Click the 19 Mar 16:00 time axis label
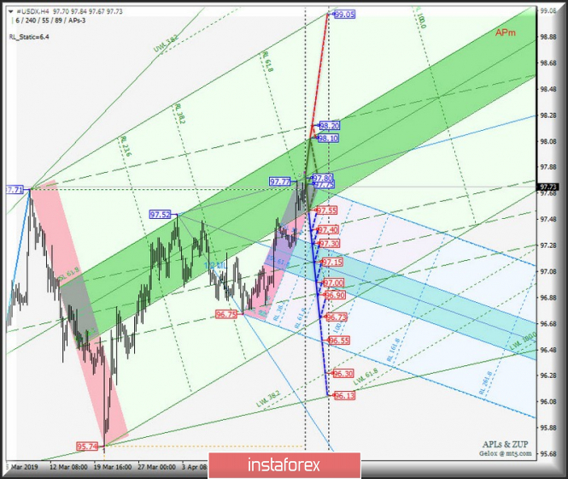Screen dimensions: 568x479 [112, 467]
